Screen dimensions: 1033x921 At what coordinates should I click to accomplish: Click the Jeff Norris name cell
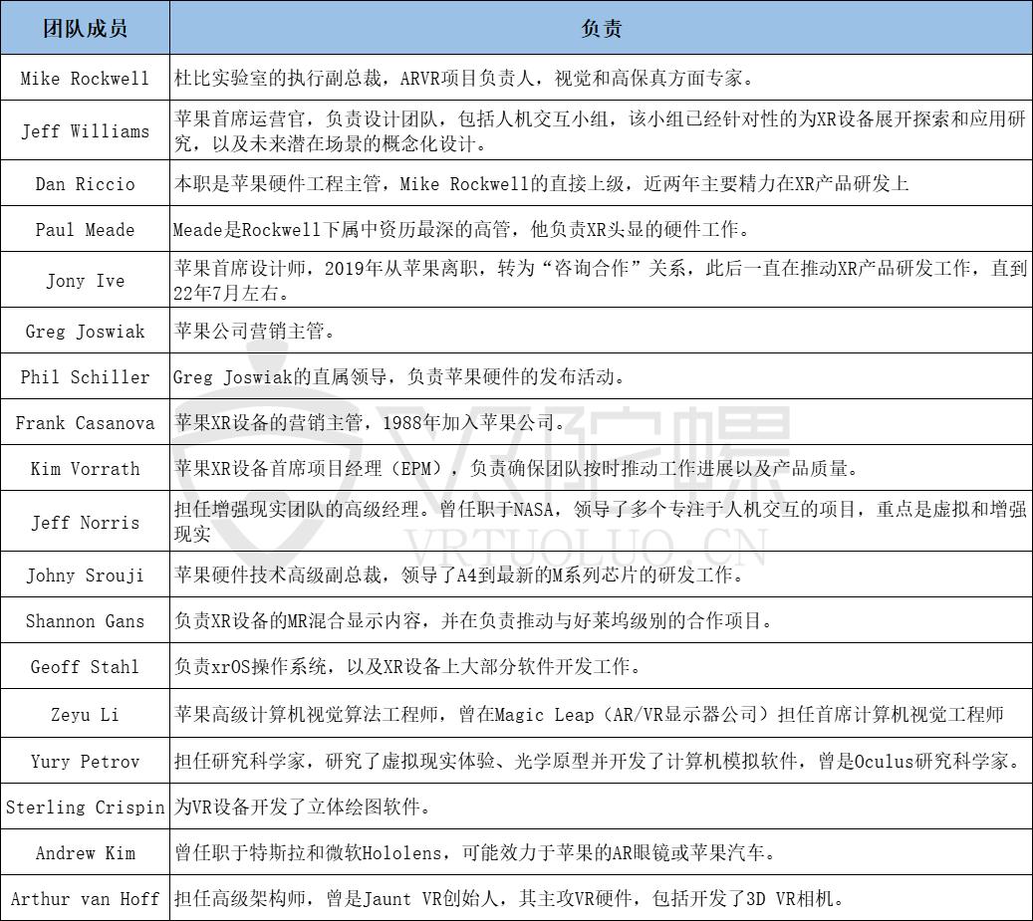click(x=84, y=522)
